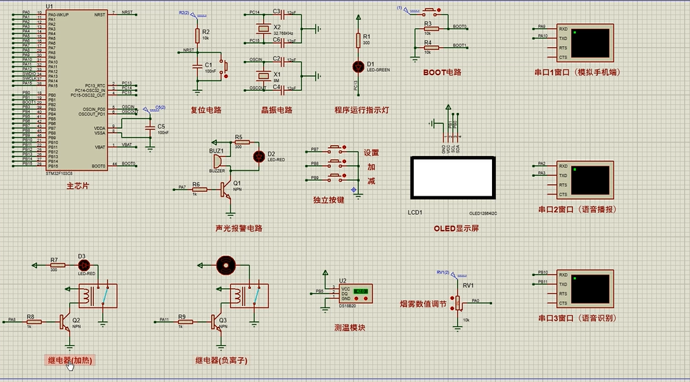Click the serial port 2 virtual terminal

(585, 180)
